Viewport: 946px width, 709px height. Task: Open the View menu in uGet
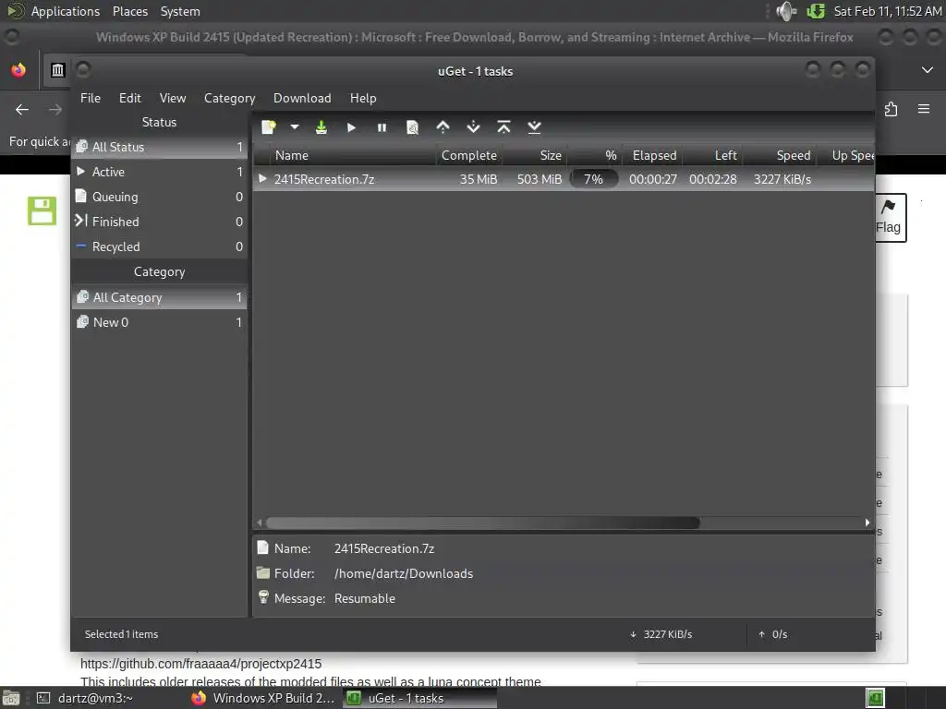click(x=173, y=98)
